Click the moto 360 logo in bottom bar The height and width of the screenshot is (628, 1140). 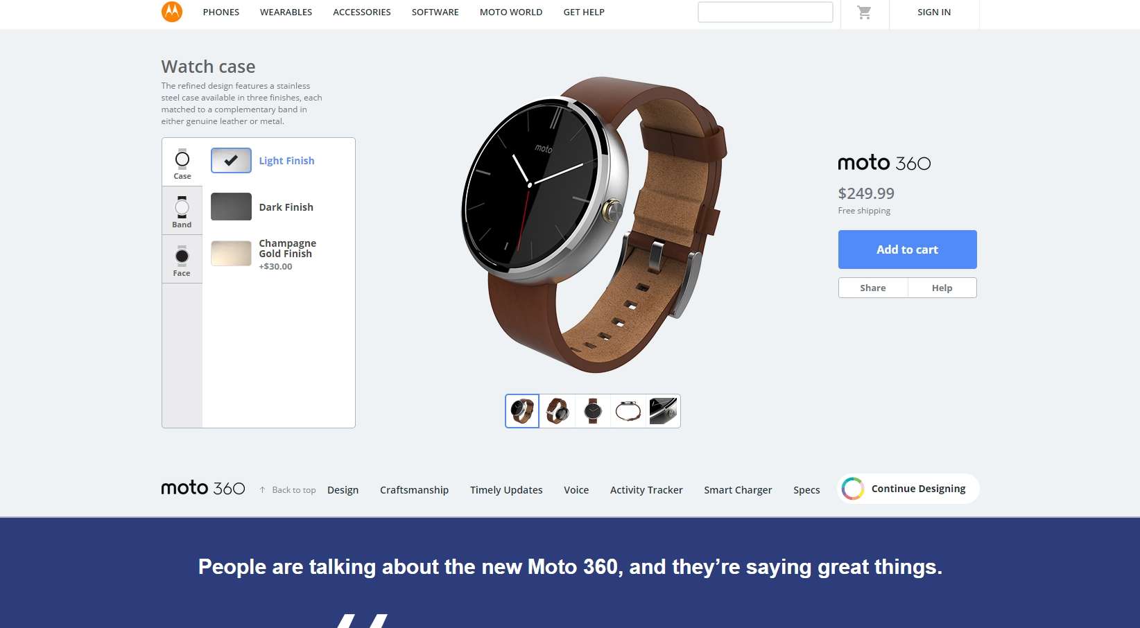point(203,488)
